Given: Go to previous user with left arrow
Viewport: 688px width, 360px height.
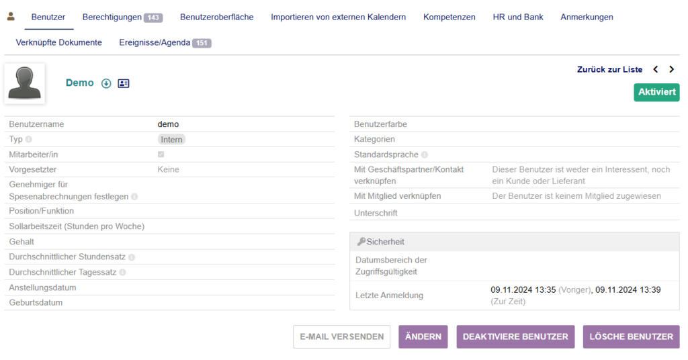Looking at the screenshot, I should click(x=656, y=69).
